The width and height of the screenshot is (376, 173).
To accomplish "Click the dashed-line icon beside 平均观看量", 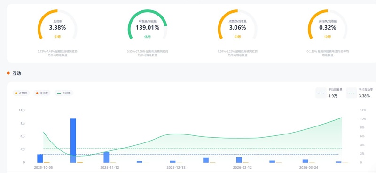I will [x=321, y=93].
